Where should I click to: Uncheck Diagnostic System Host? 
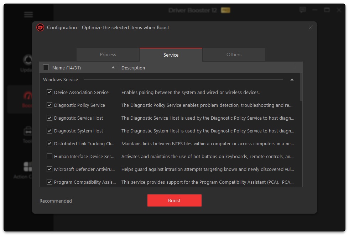(x=50, y=131)
